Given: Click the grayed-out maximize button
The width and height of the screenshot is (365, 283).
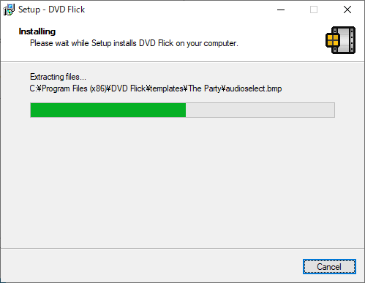Looking at the screenshot, I should tap(314, 10).
